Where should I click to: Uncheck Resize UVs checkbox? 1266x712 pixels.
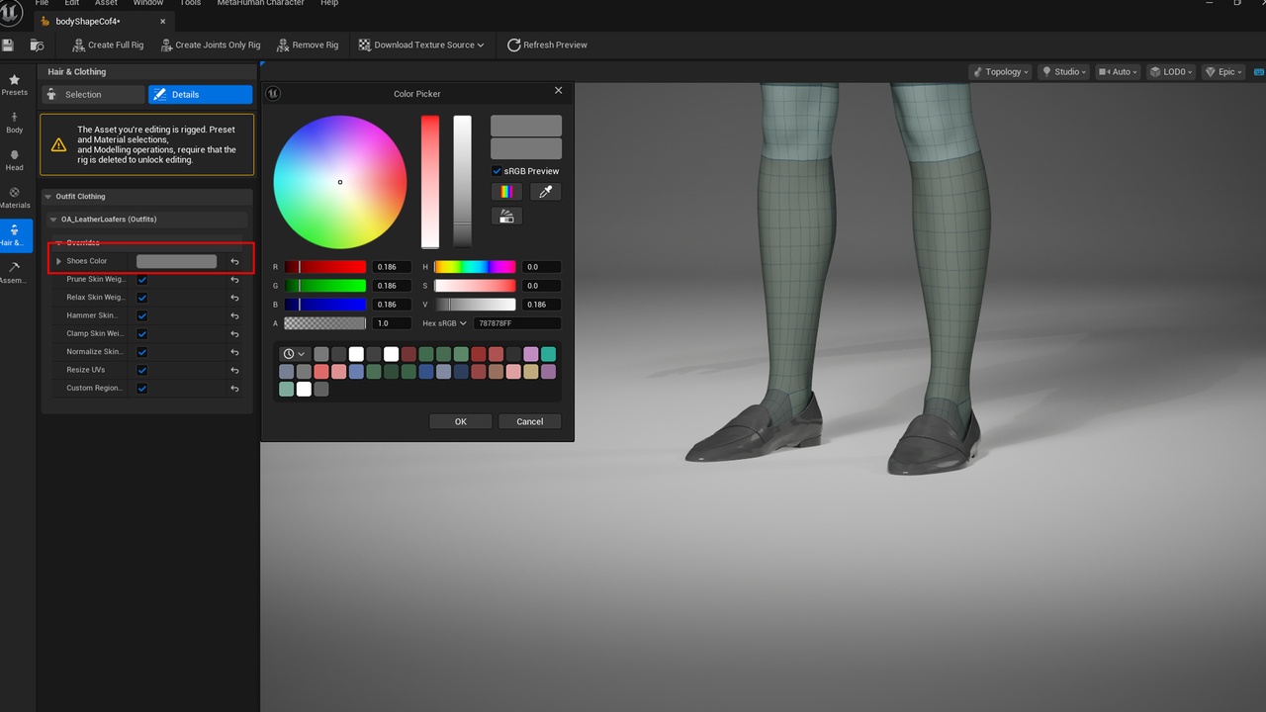142,371
